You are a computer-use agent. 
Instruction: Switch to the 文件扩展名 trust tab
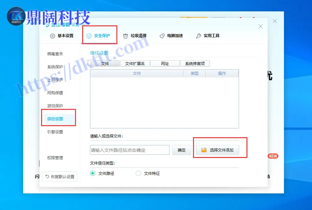(x=135, y=64)
